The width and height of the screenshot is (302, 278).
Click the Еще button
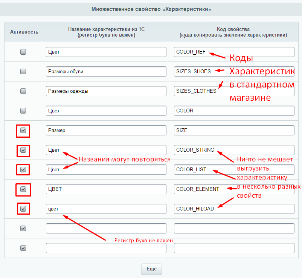click(x=151, y=269)
